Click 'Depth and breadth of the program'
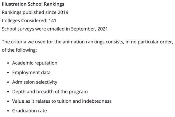This screenshot has width=175, height=117. (50, 92)
